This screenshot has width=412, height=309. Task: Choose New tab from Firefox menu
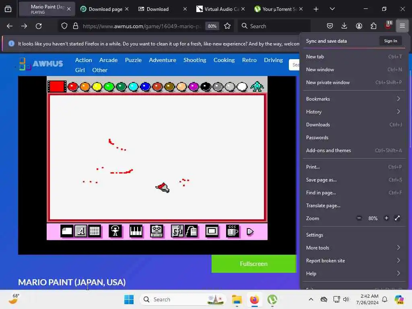coord(354,56)
